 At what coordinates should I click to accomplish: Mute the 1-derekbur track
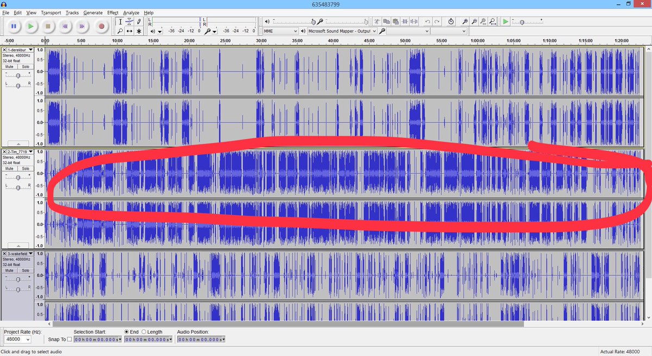[10, 66]
